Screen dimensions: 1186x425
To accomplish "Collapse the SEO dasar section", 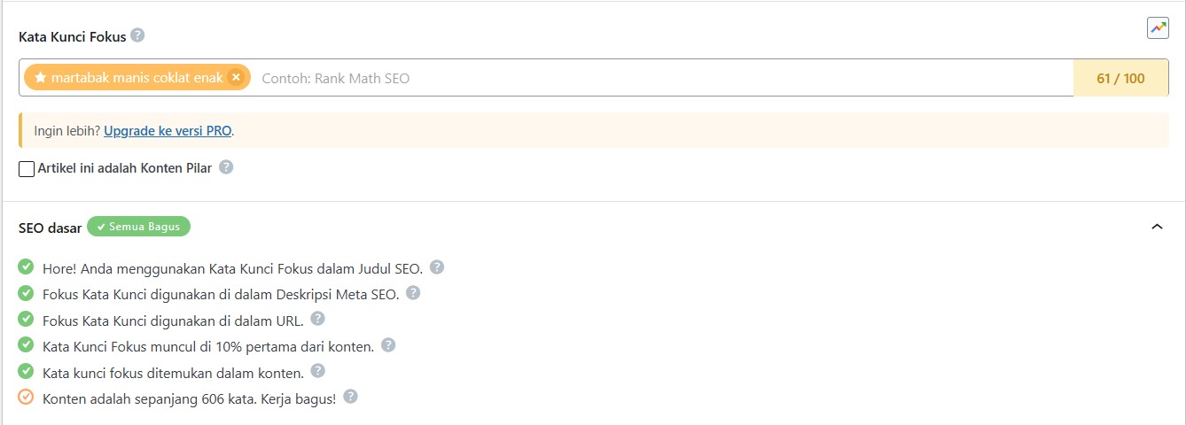I will [1157, 227].
